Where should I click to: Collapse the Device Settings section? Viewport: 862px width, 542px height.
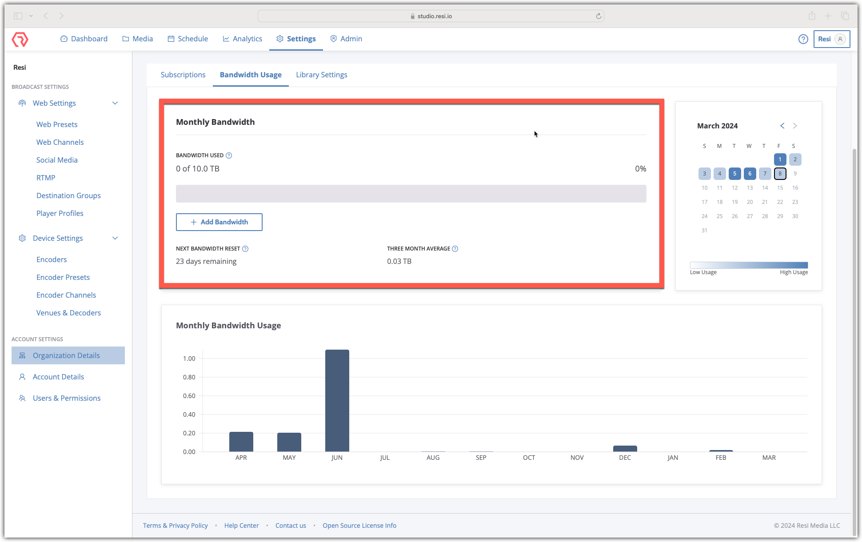(x=115, y=238)
